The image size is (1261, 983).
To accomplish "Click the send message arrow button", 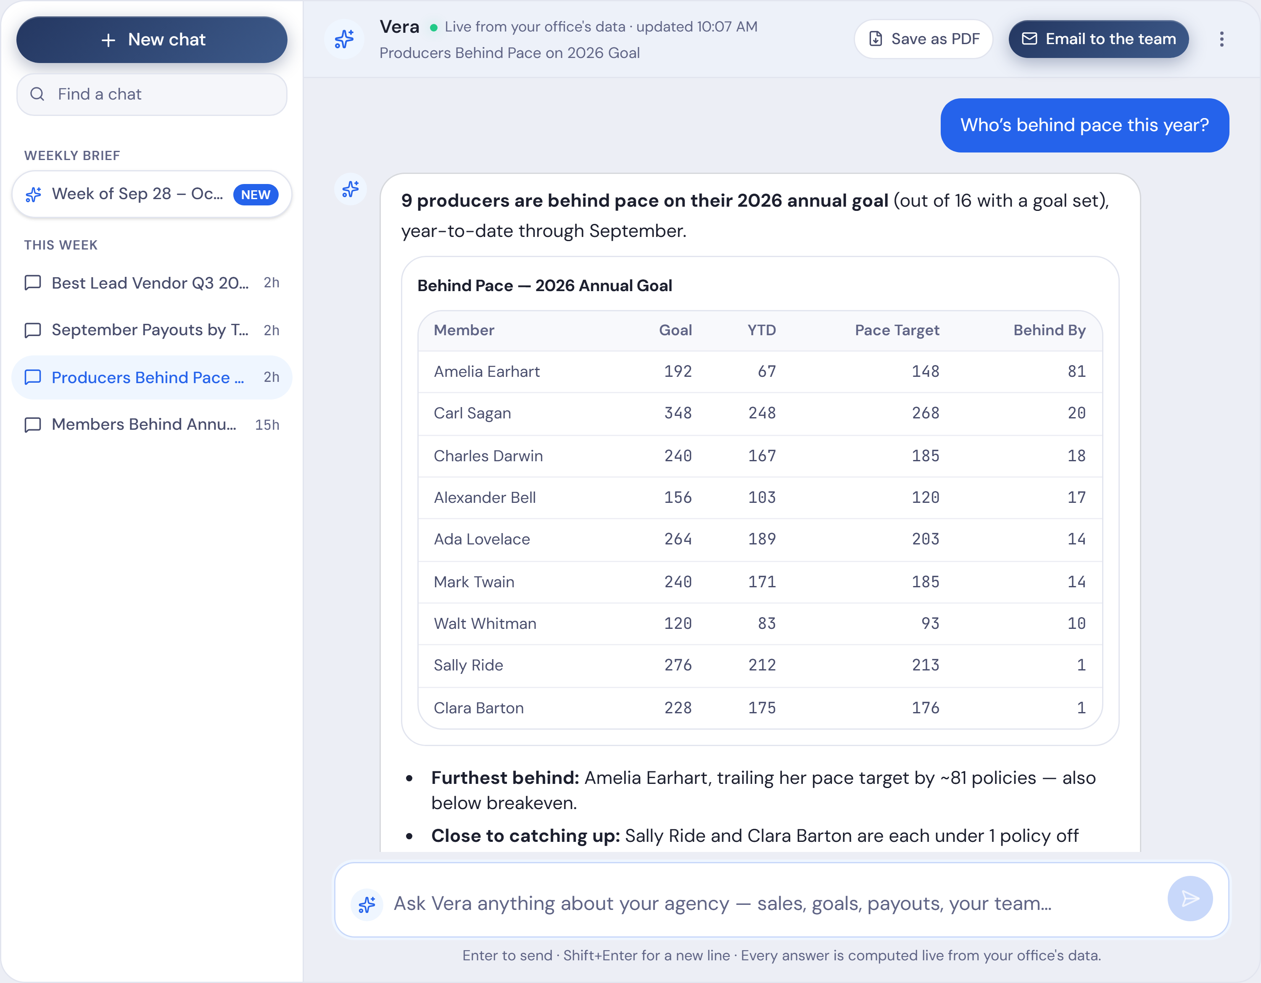I will [x=1190, y=898].
